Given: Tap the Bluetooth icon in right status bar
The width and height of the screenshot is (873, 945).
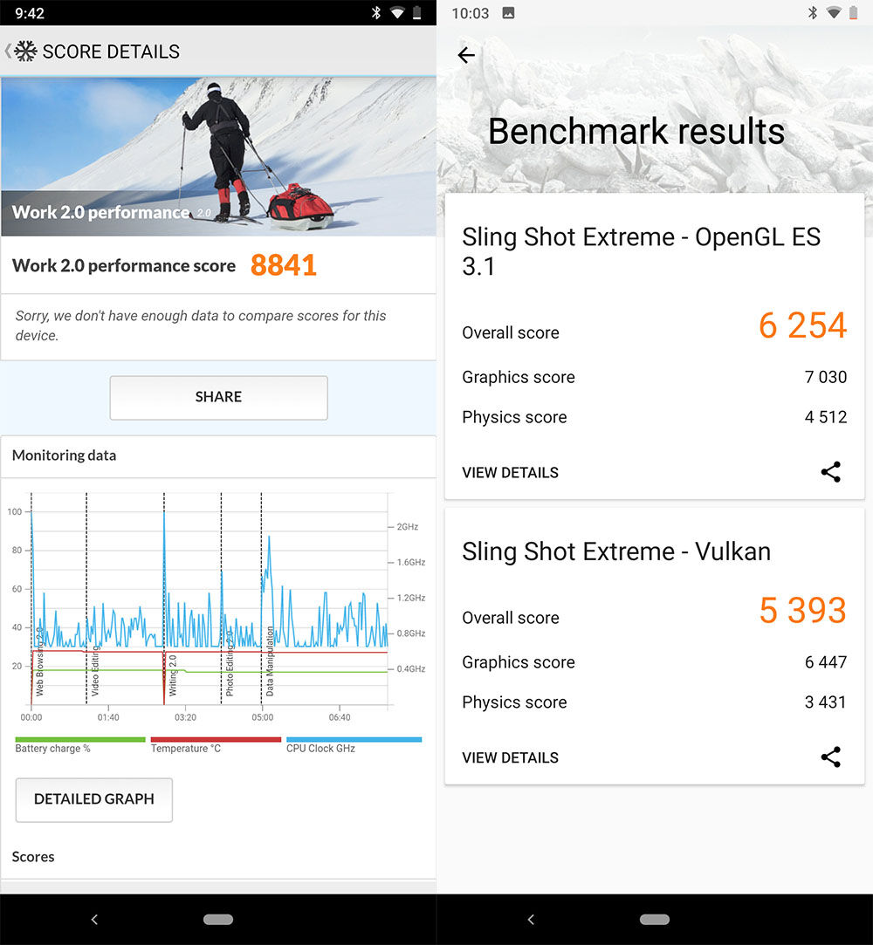Looking at the screenshot, I should click(812, 13).
